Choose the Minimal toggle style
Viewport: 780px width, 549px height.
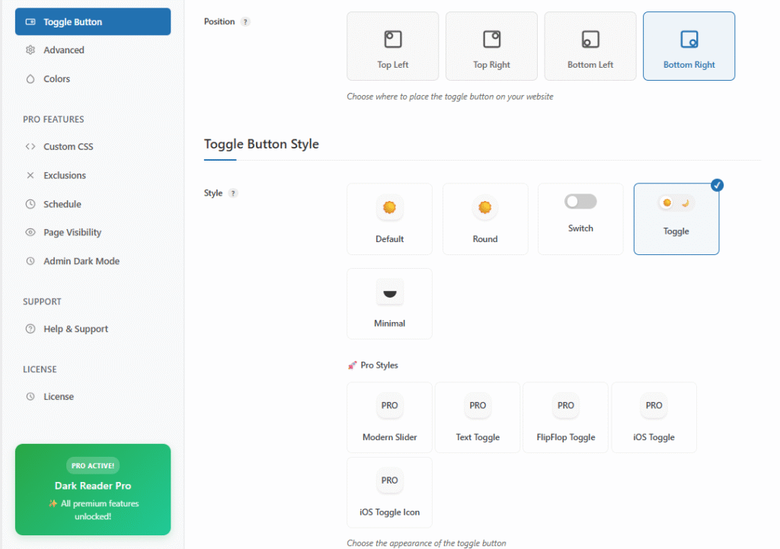(x=389, y=304)
